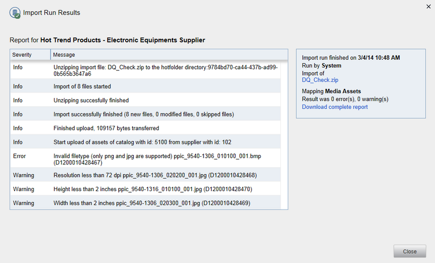Click the scrollbar track beside the results table

click(284, 134)
